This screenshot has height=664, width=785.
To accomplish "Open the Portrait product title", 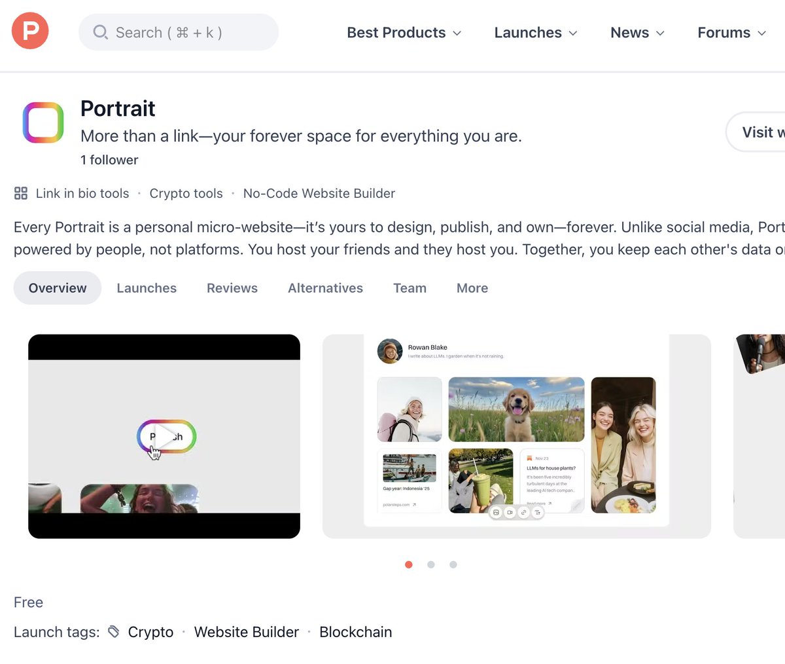I will click(118, 108).
